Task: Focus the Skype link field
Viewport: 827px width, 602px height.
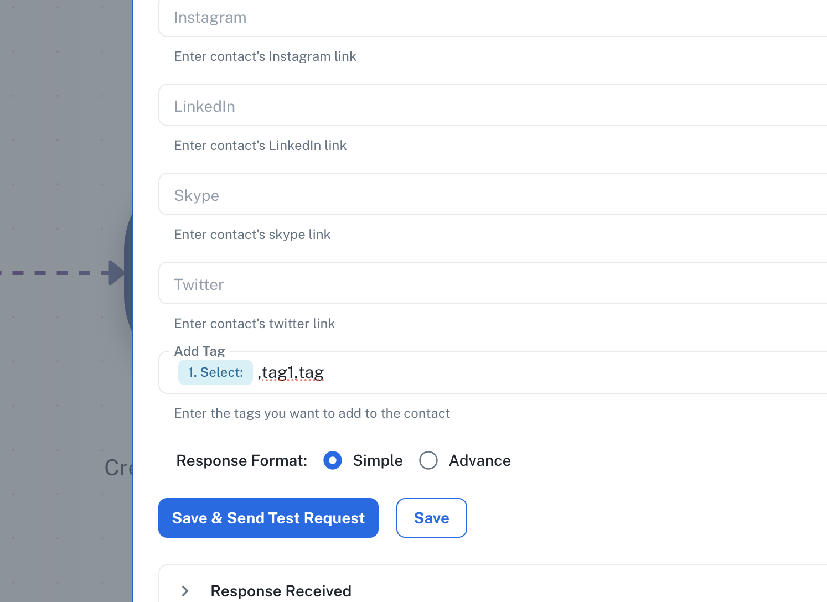Action: pos(493,195)
